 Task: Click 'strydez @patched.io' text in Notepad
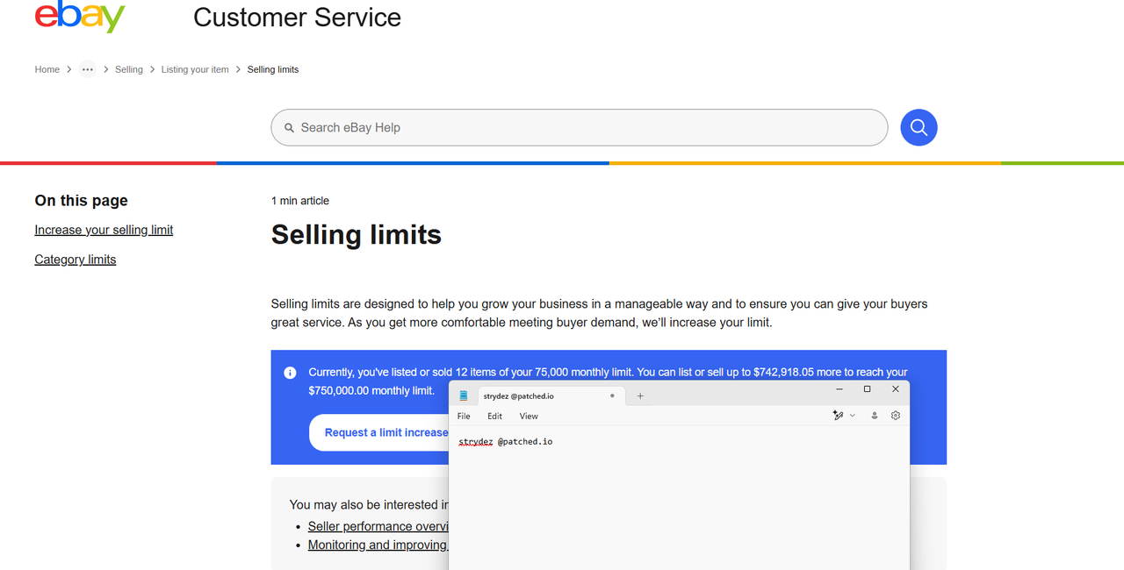pyautogui.click(x=506, y=441)
